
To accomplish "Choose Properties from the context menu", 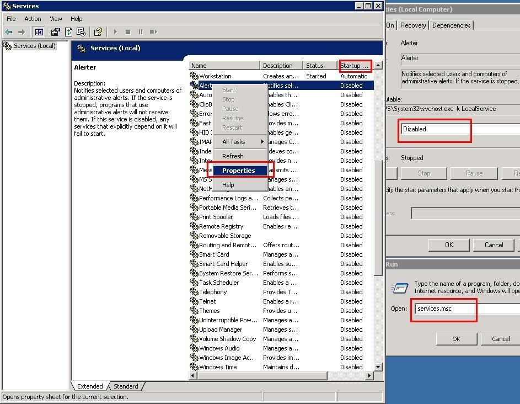I will tap(240, 171).
